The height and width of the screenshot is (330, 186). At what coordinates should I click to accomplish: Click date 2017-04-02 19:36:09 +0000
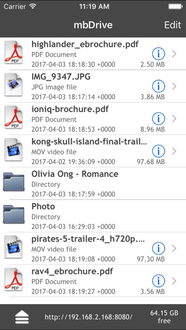click(x=74, y=162)
